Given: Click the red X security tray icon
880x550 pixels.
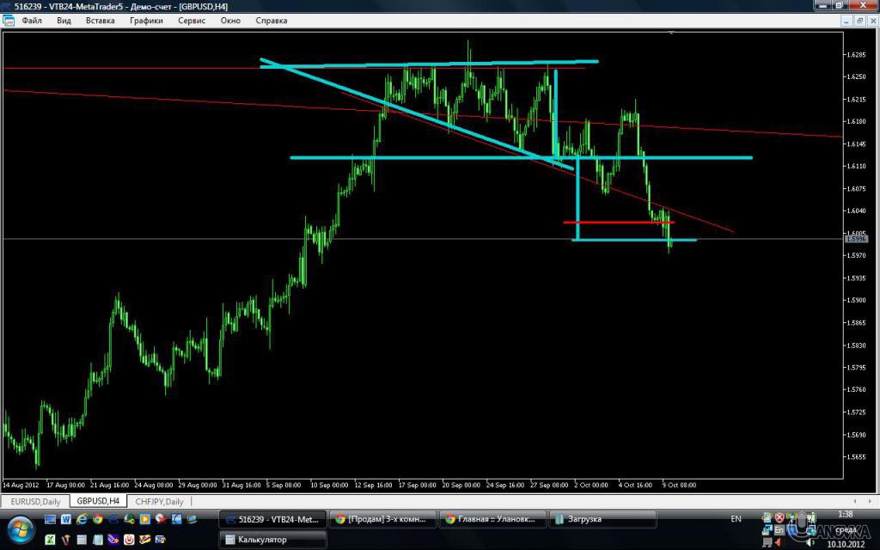Looking at the screenshot, I should coord(779,517).
